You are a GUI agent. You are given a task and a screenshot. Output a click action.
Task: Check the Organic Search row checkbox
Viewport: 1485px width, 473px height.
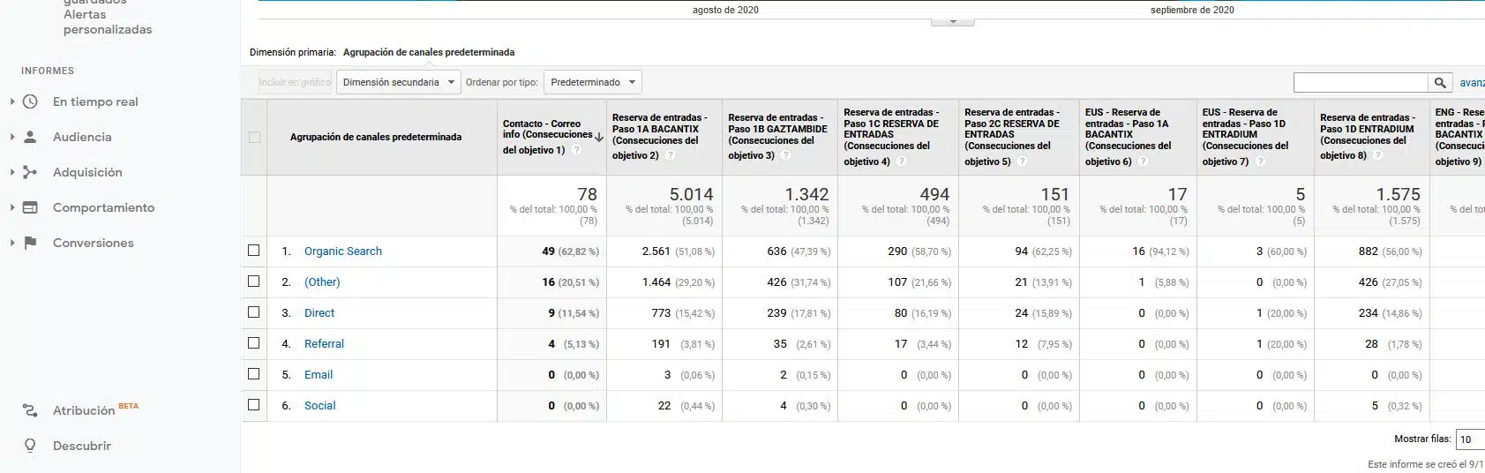[254, 251]
